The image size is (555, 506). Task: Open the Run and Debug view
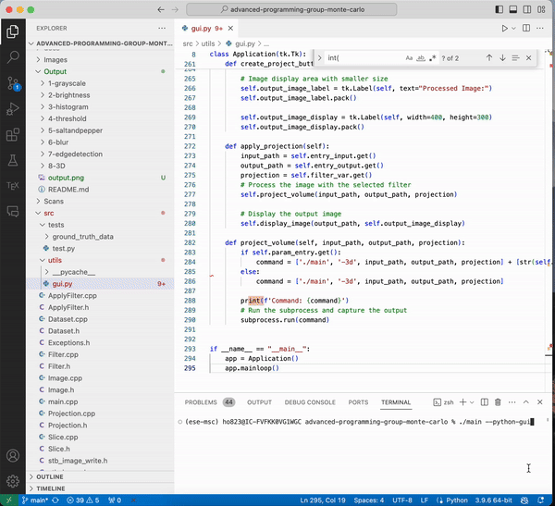click(x=13, y=109)
